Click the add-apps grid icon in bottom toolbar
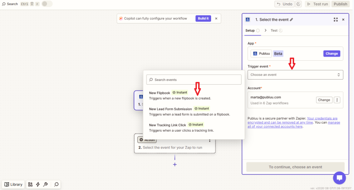354x190 pixels. 30,184
